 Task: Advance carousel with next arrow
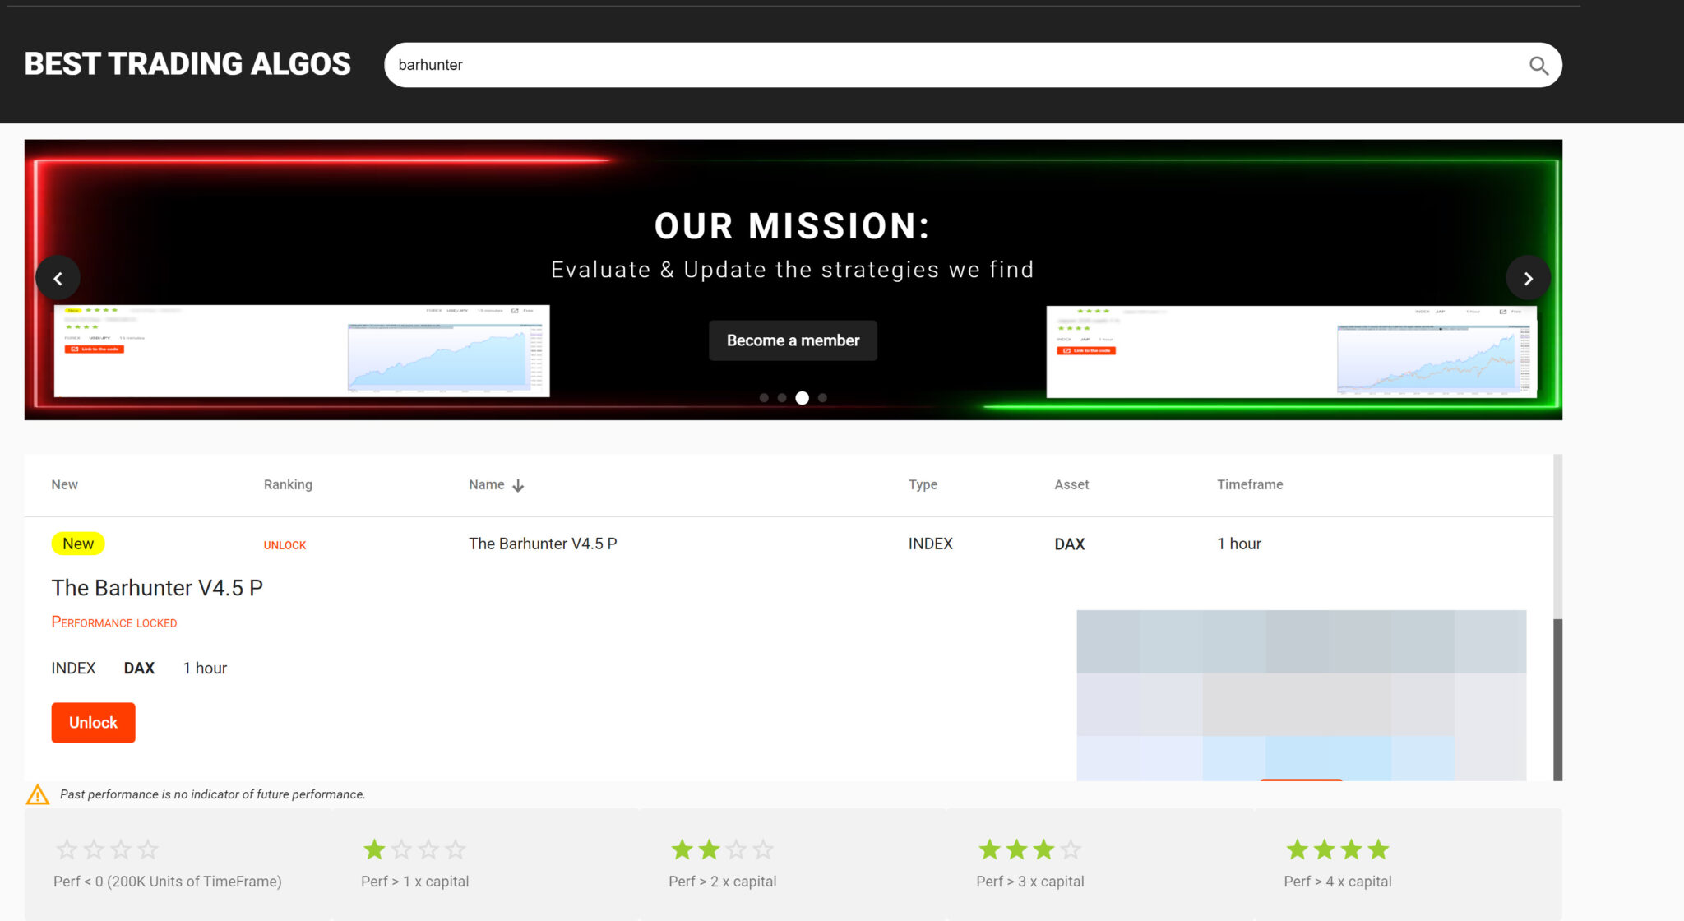pos(1528,279)
